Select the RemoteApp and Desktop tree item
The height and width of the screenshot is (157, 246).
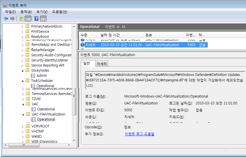point(51,45)
